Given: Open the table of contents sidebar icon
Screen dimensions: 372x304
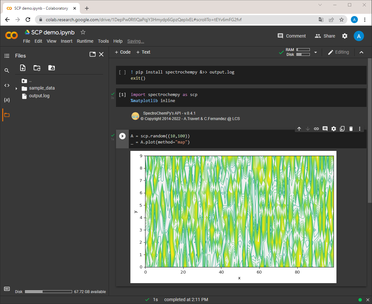Looking at the screenshot, I should coord(7,56).
